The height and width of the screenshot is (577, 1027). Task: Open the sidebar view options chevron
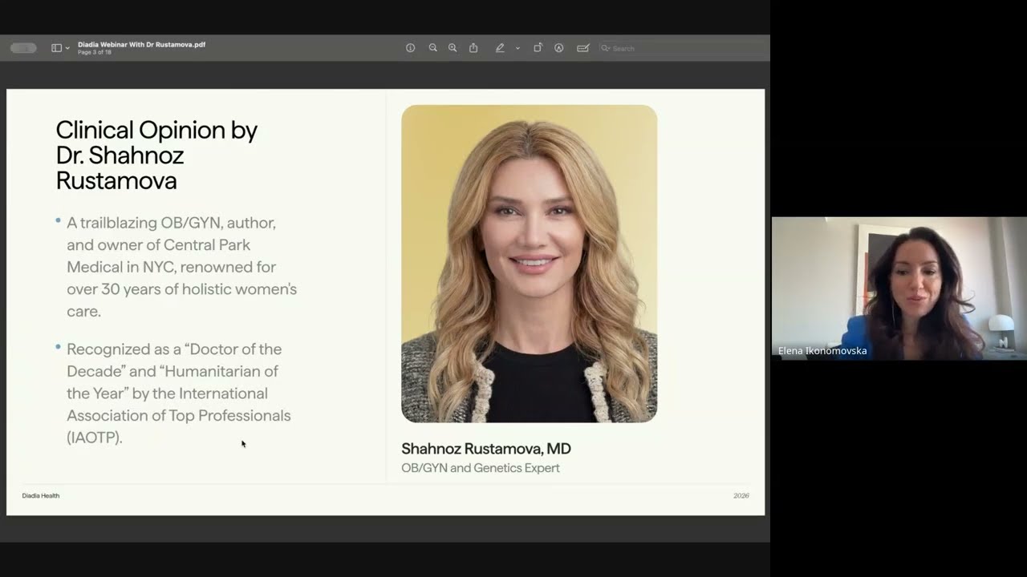pyautogui.click(x=67, y=48)
